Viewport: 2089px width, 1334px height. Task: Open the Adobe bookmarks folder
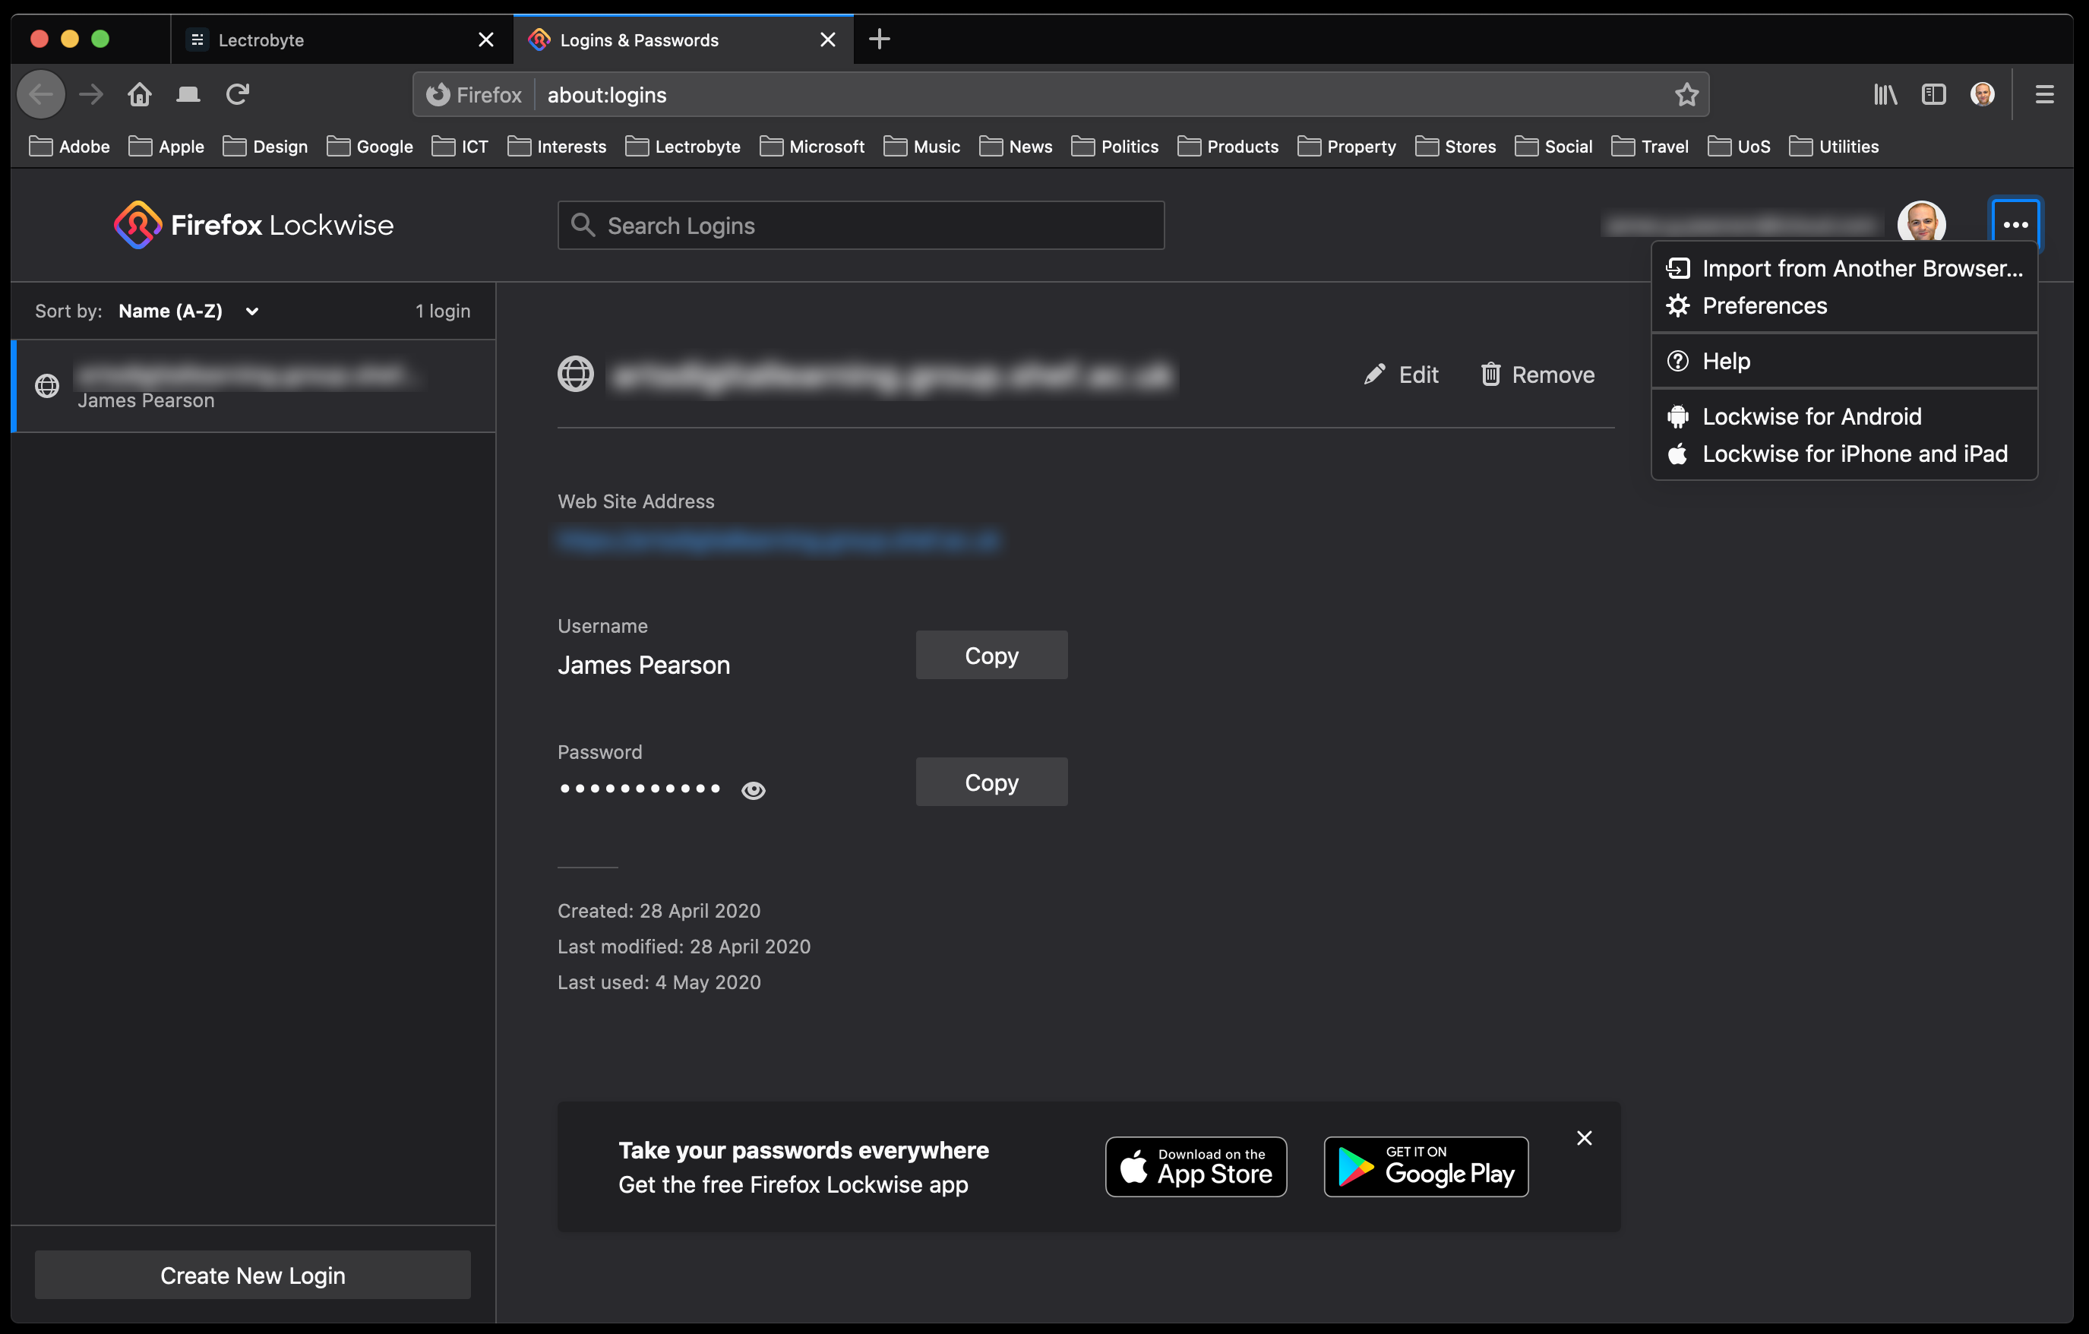[x=69, y=146]
